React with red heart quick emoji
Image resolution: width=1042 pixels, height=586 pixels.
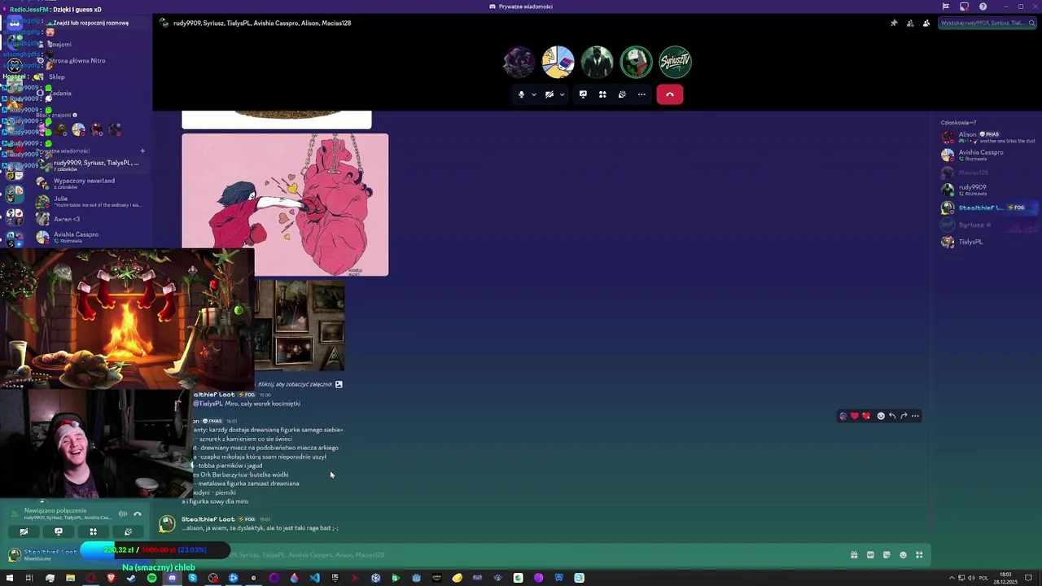(854, 416)
